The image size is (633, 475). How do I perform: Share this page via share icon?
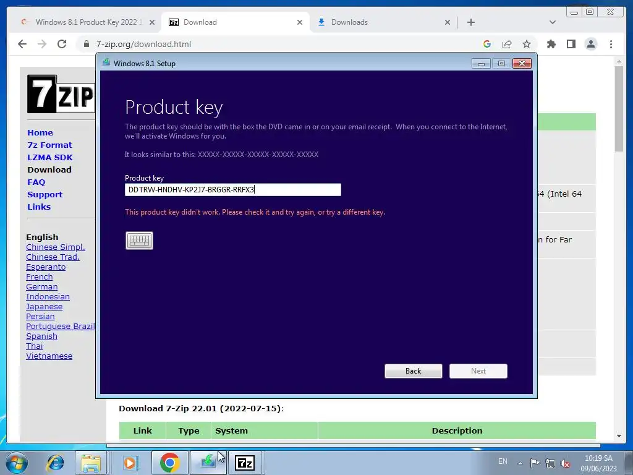click(x=507, y=44)
